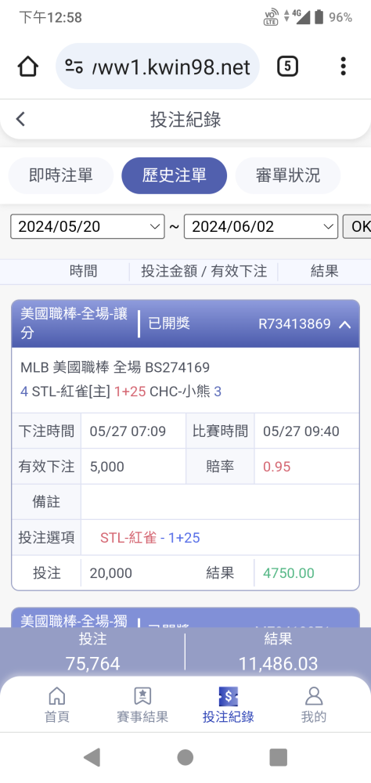Image resolution: width=371 pixels, height=783 pixels.
Task: Open the browser tab switcher showing 5
Action: (x=287, y=67)
